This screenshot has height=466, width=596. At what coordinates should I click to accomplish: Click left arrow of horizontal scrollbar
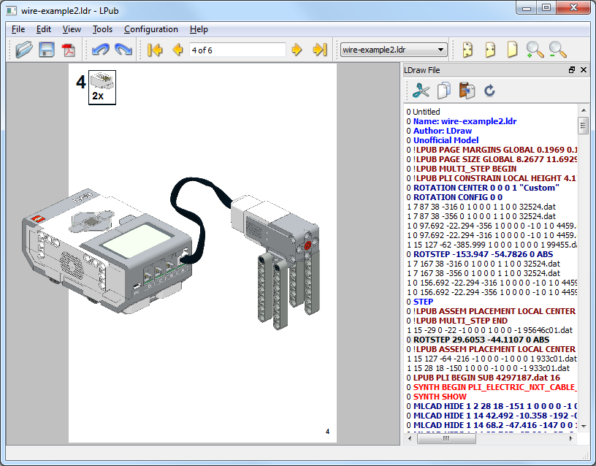410,439
